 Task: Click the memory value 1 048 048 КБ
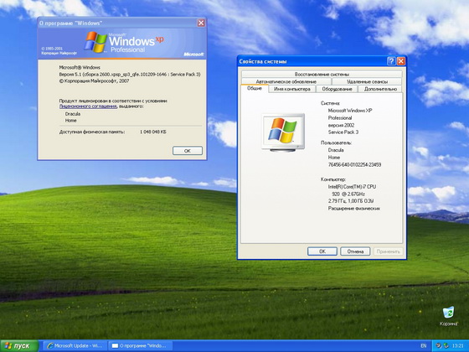[152, 132]
